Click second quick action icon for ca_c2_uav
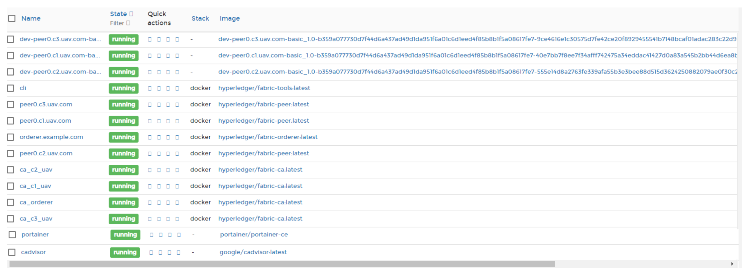749x275 pixels. click(x=159, y=170)
